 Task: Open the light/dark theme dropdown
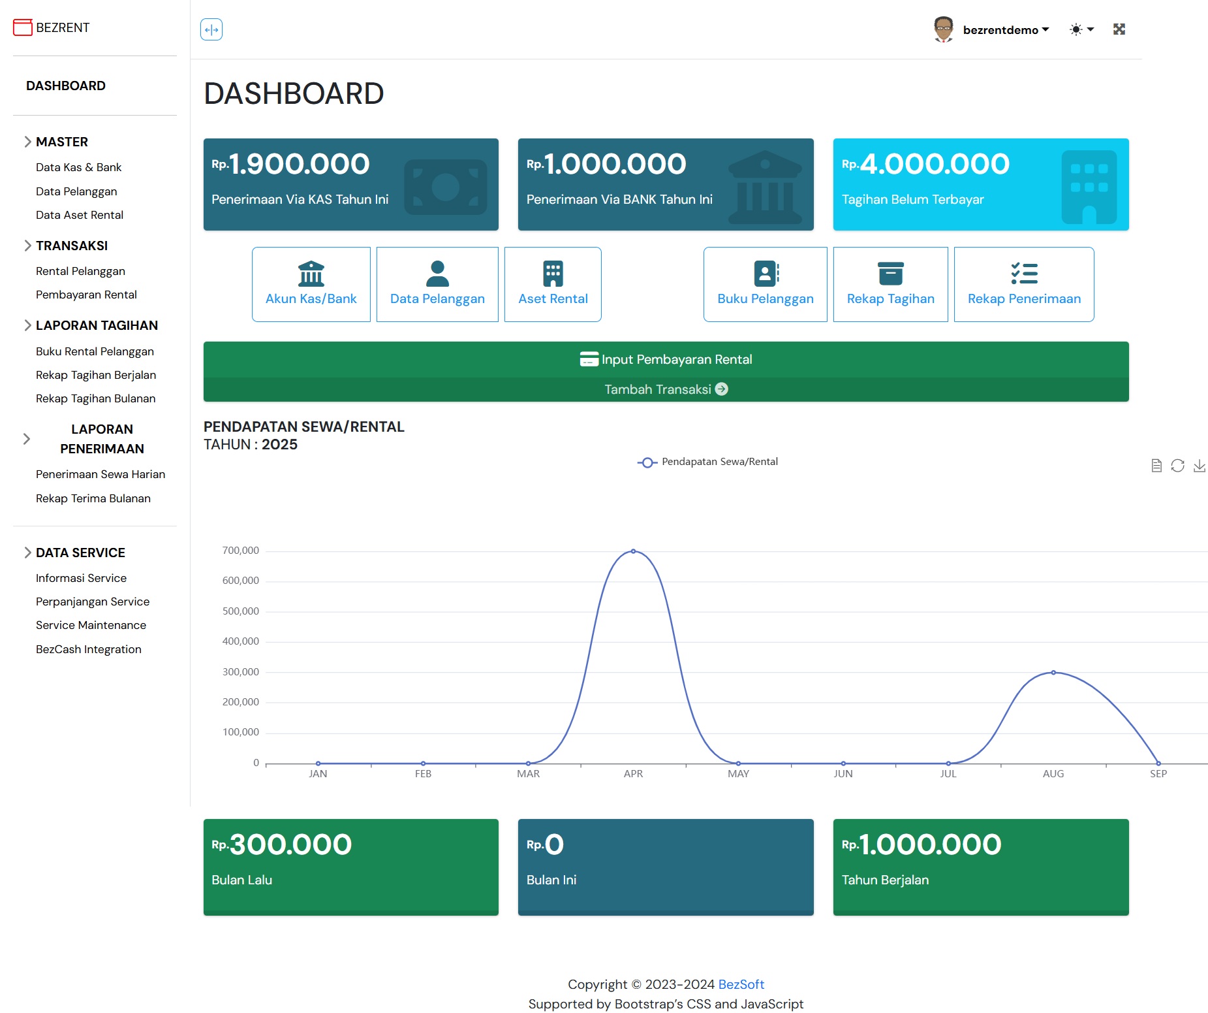click(x=1081, y=29)
